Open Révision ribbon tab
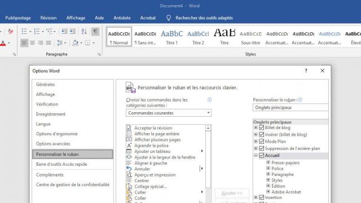Screen dimensions: 361x203 pyautogui.click(x=49, y=18)
